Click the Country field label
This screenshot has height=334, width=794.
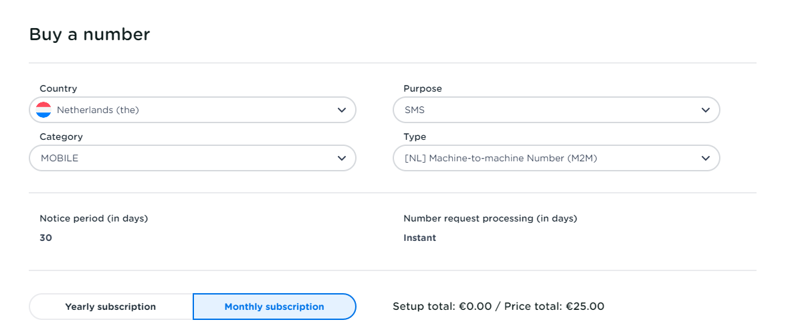pos(58,88)
